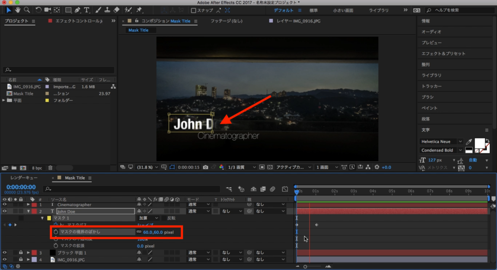The height and width of the screenshot is (270, 497).
Task: Click the white fill color swatch
Action: [x=479, y=143]
